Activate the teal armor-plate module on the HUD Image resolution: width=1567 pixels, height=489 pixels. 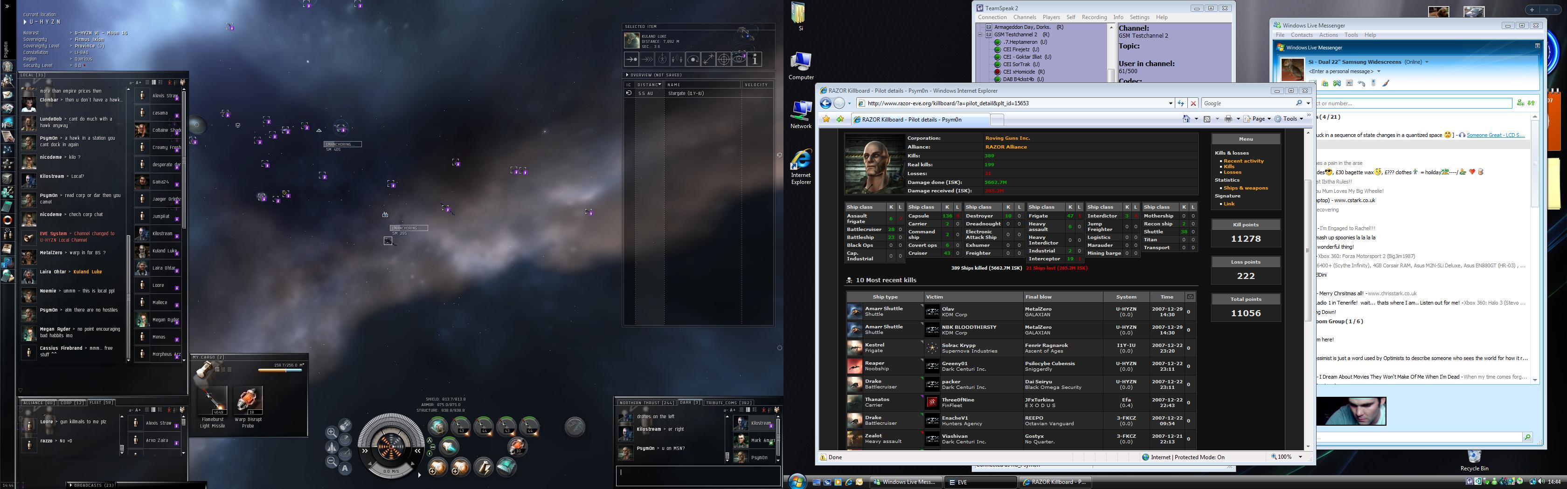point(506,467)
